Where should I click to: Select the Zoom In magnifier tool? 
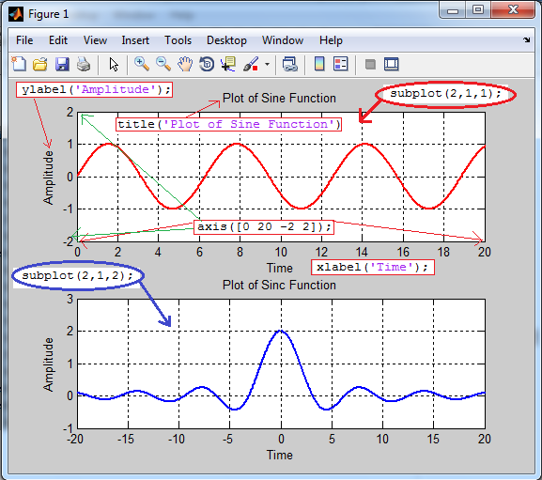[x=142, y=64]
